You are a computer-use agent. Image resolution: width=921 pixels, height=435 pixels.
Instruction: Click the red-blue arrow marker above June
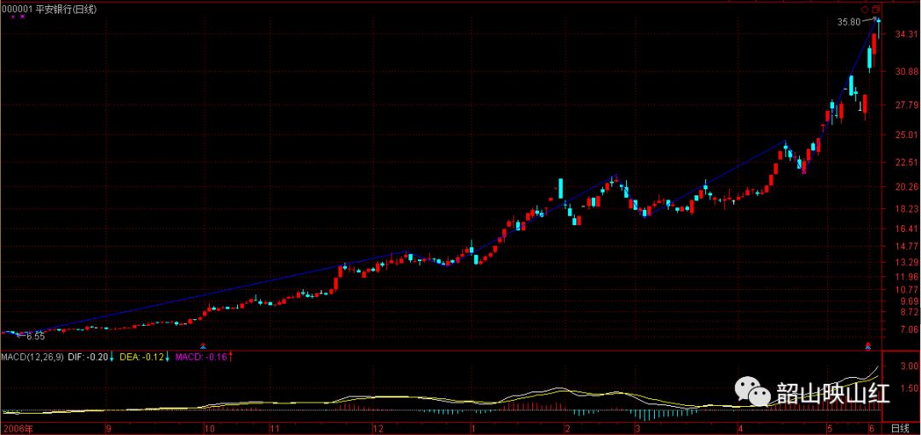click(x=869, y=345)
